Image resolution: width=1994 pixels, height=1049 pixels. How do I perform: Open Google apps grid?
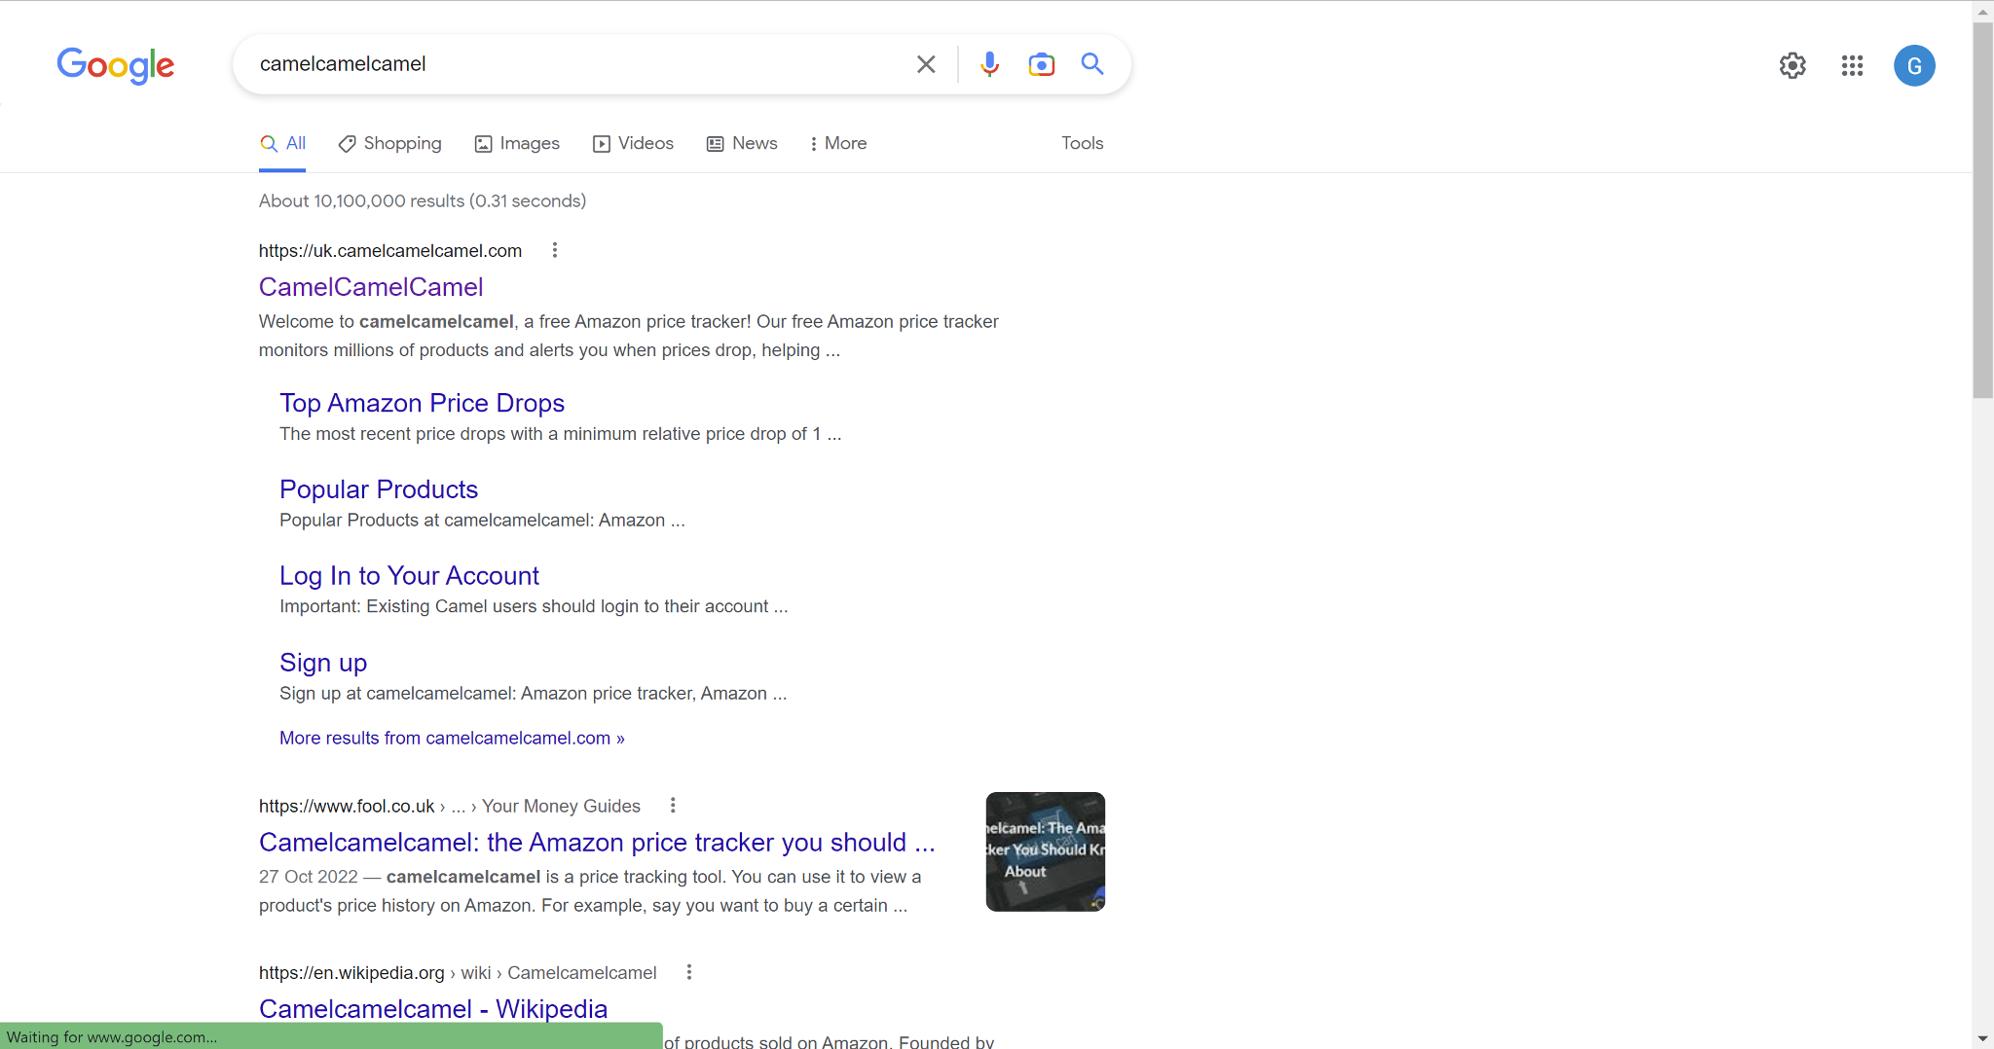click(x=1852, y=65)
